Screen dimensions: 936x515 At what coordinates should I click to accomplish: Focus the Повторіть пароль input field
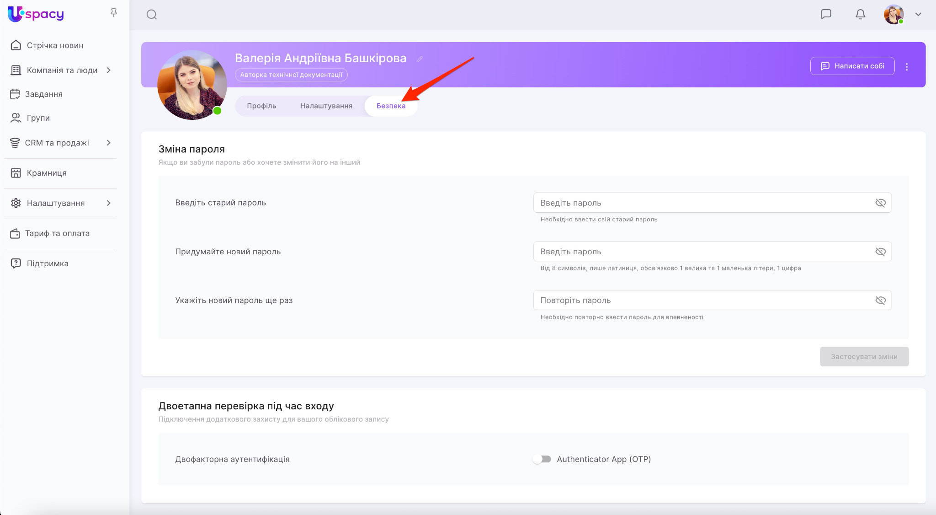tap(704, 300)
